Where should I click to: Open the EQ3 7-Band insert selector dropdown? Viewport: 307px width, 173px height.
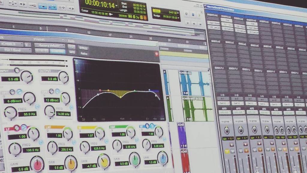[15, 50]
